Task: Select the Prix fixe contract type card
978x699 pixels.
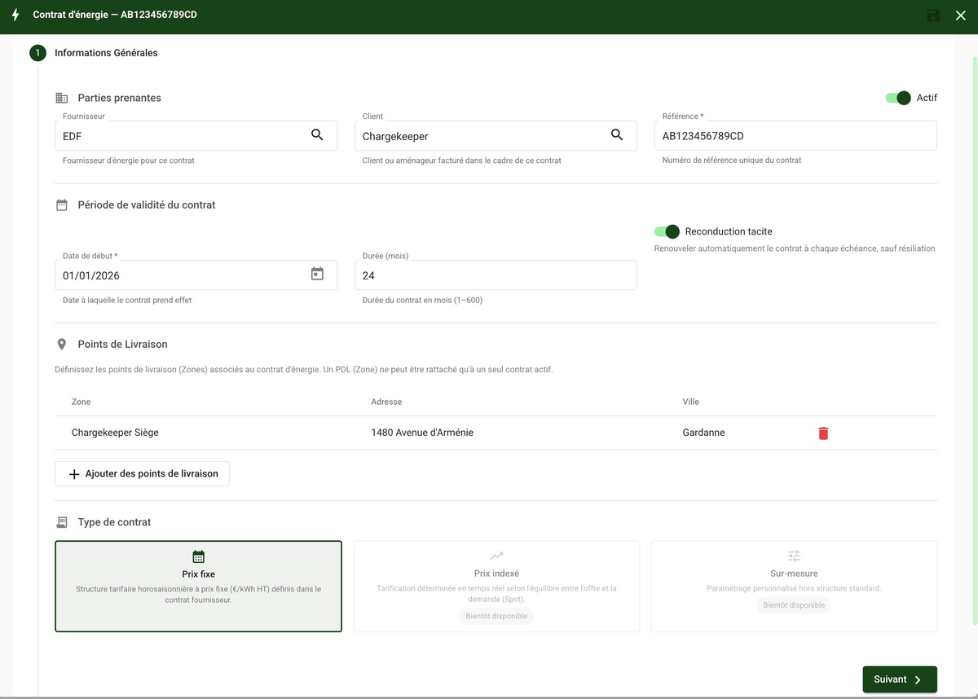Action: click(x=198, y=587)
